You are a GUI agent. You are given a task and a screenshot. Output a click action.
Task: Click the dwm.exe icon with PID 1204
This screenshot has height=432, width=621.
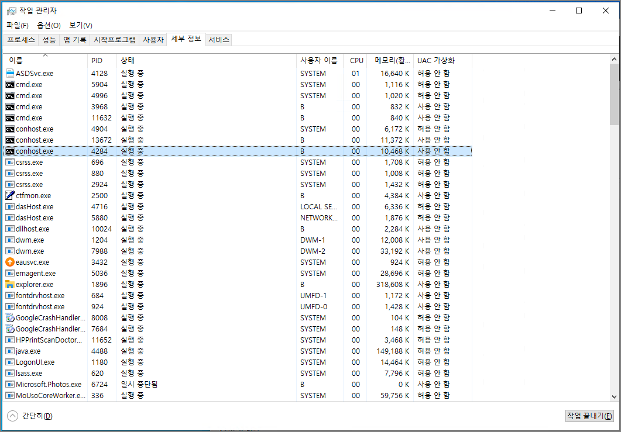pos(10,240)
